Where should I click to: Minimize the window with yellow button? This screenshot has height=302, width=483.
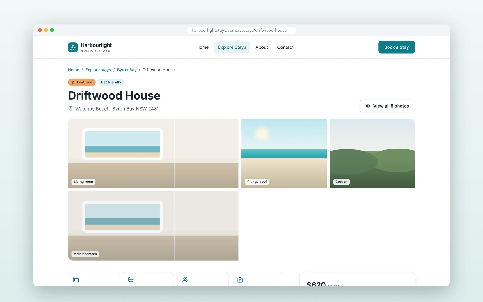tap(46, 30)
